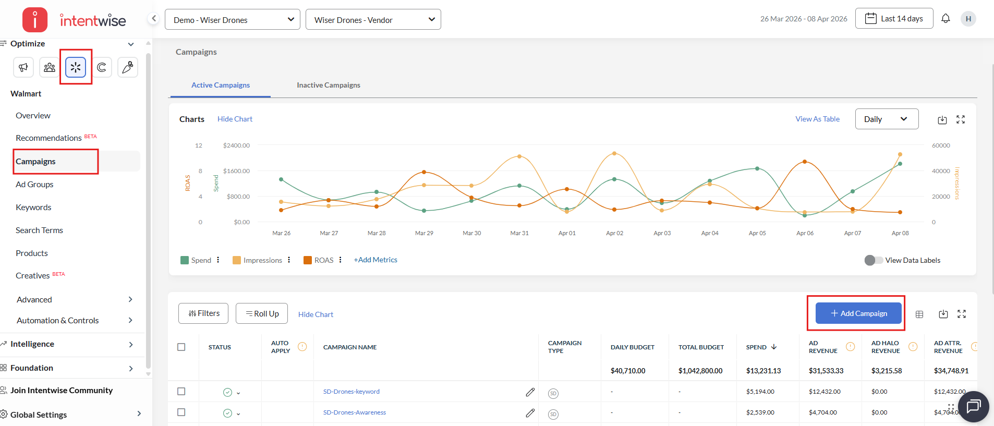Click the megaphone icon in Optimize toolbar
Viewport: 994px width, 426px height.
(23, 67)
